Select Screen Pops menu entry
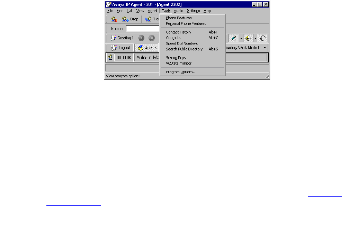 pyautogui.click(x=193, y=58)
